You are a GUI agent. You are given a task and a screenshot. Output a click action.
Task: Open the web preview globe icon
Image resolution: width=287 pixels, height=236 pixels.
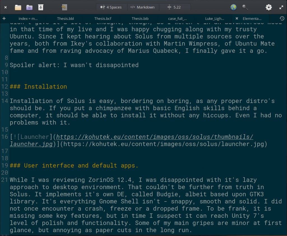click(233, 7)
